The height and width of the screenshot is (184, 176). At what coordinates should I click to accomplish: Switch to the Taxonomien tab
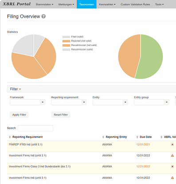click(x=86, y=4)
